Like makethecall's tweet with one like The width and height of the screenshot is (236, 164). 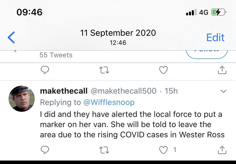pyautogui.click(x=163, y=150)
